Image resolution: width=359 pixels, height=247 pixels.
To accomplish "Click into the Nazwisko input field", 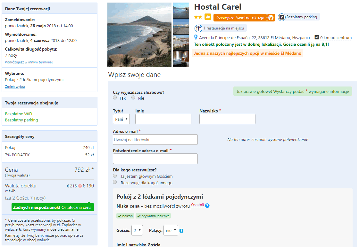I will 227,119.
